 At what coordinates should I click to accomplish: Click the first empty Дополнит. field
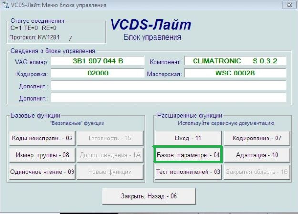[x=169, y=86]
